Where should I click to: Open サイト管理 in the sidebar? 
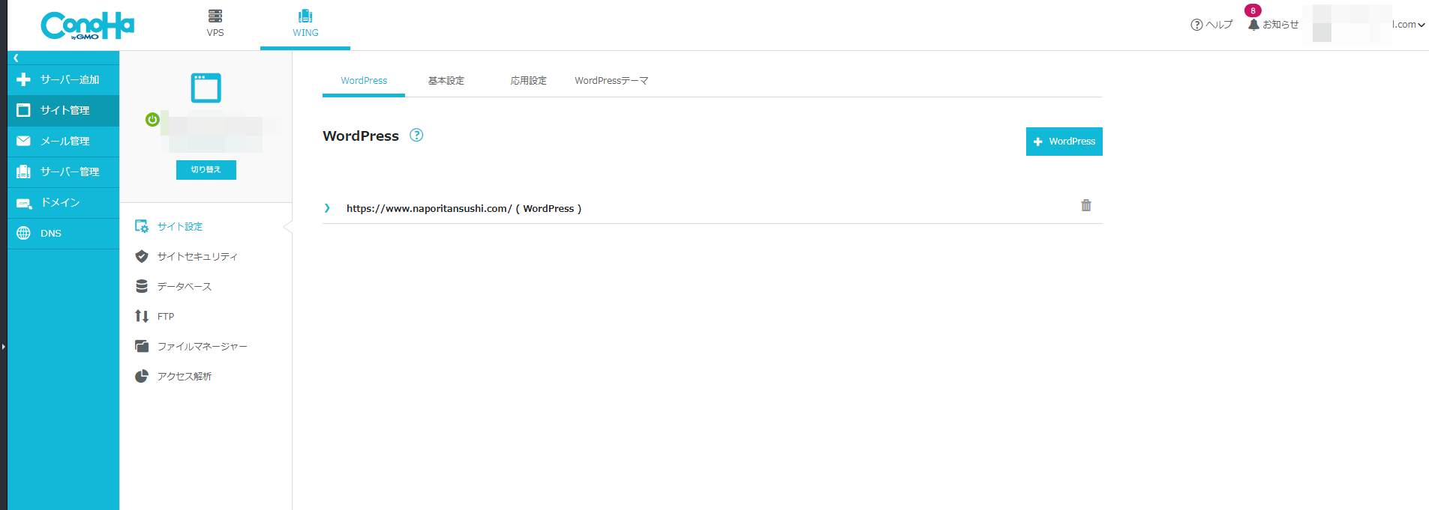pos(63,110)
